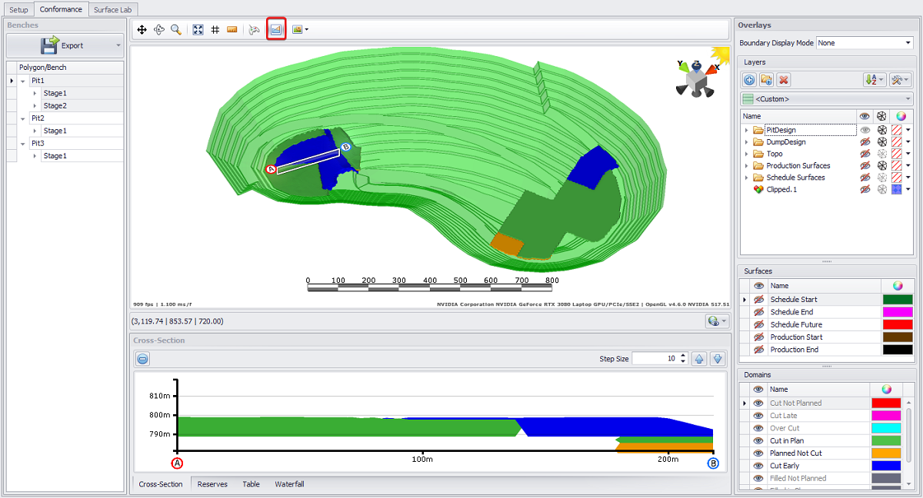
Task: Open the Boundary Display Mode dropdown
Action: [x=865, y=43]
